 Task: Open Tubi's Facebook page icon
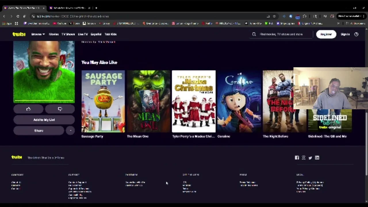[x=297, y=158]
